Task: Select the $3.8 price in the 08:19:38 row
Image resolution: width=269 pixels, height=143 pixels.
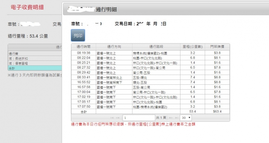Action: point(217,53)
